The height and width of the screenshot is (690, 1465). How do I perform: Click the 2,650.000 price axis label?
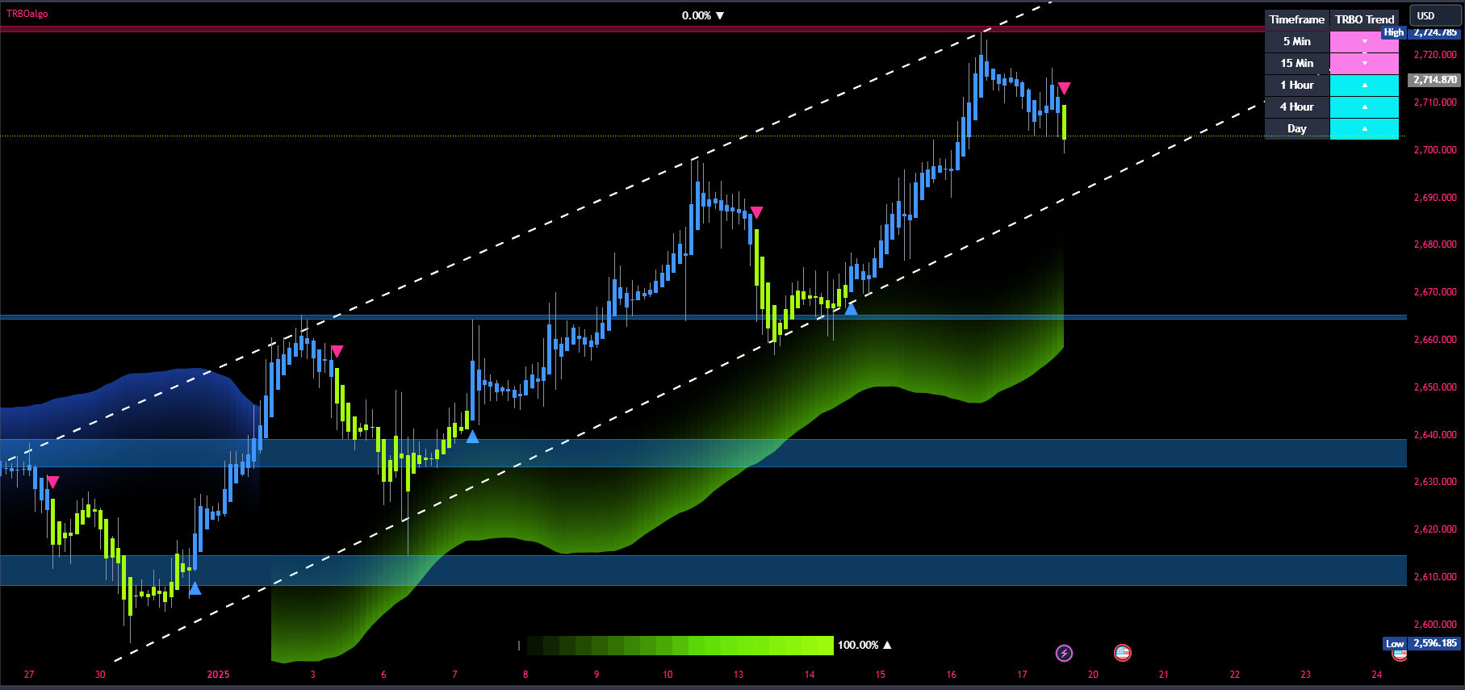point(1435,387)
